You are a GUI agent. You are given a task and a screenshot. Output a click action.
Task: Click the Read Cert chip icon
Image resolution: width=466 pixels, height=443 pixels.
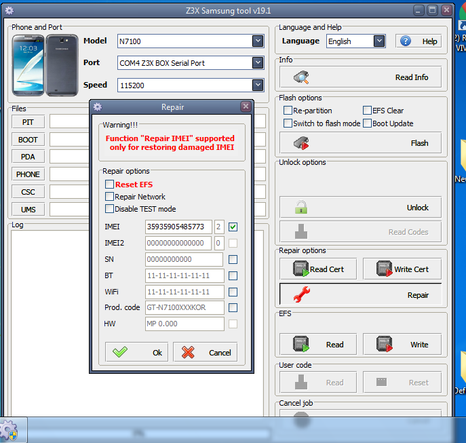tap(301, 269)
